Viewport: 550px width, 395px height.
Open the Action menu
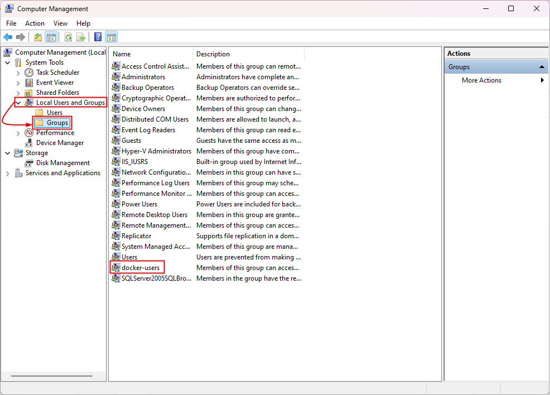(x=35, y=23)
